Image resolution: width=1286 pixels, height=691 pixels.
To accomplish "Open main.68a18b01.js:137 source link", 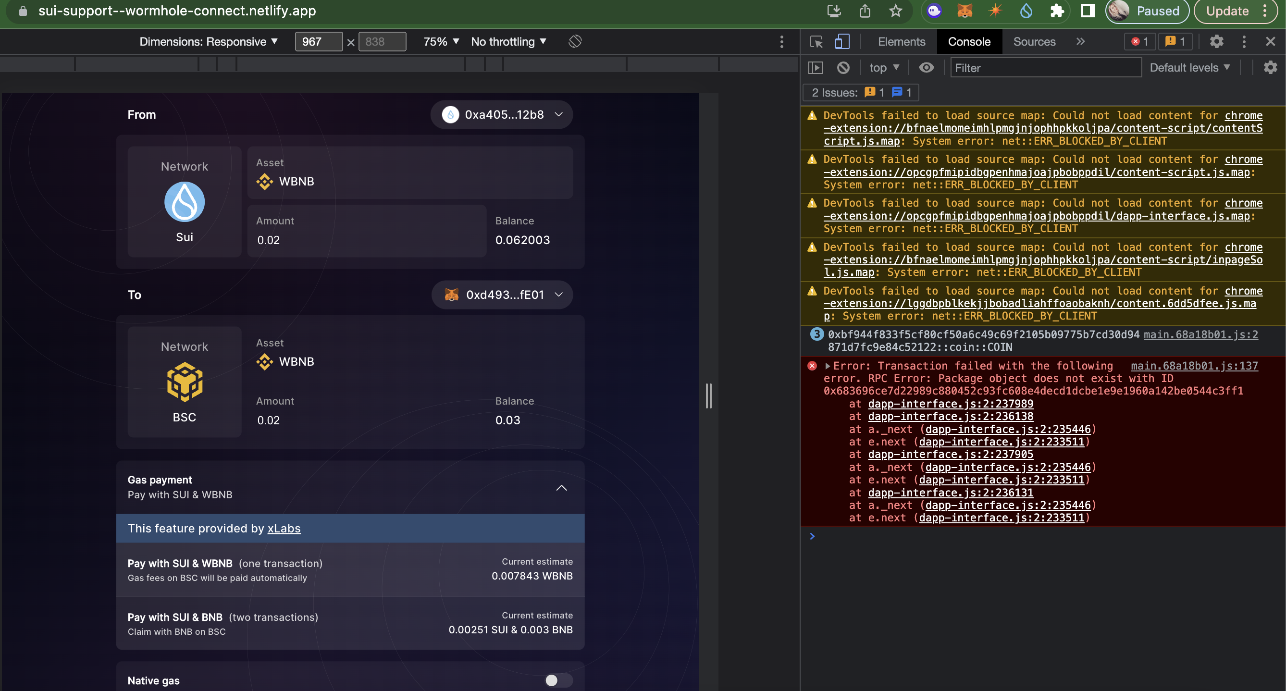I will (1194, 366).
